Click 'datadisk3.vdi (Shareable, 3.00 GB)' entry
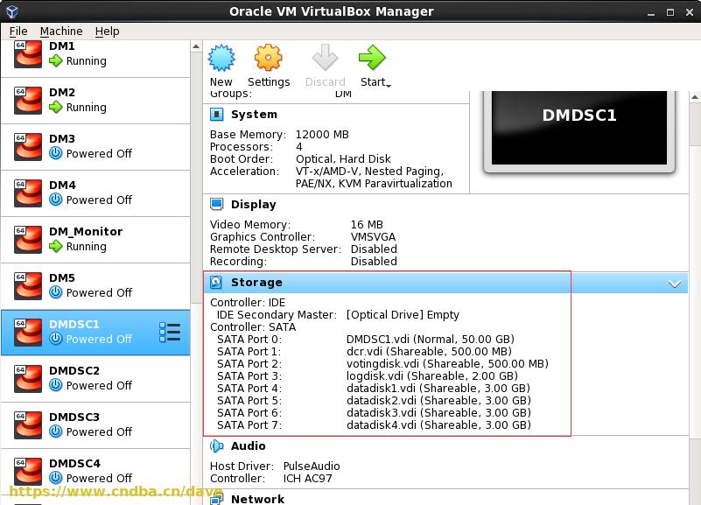The width and height of the screenshot is (701, 505). [438, 413]
